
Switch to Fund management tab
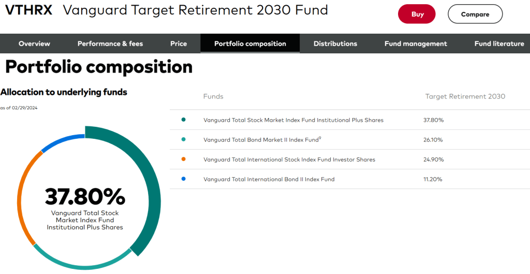tap(416, 44)
